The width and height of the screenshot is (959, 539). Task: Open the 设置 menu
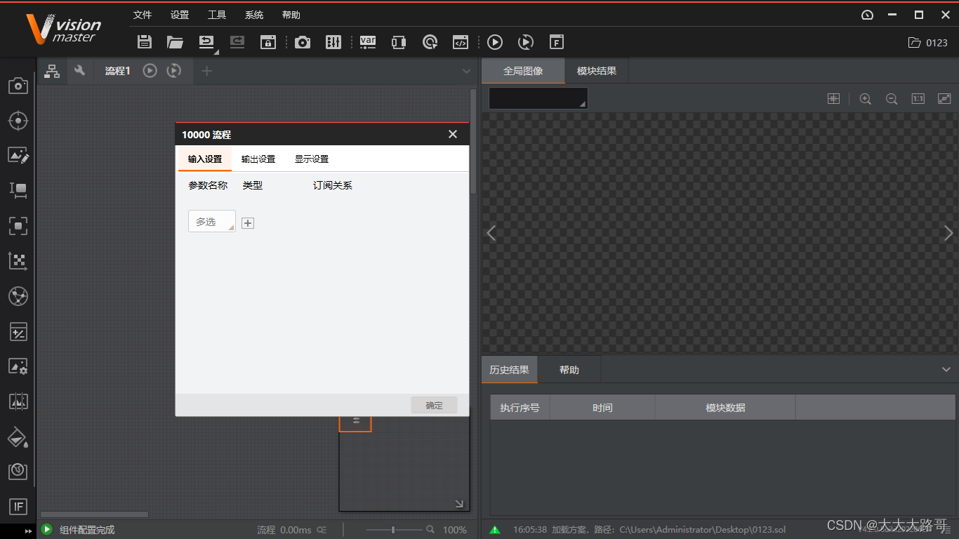pyautogui.click(x=180, y=15)
